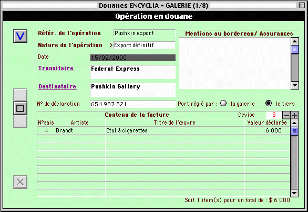Click Mentions scrollbar down arrow

[295, 85]
